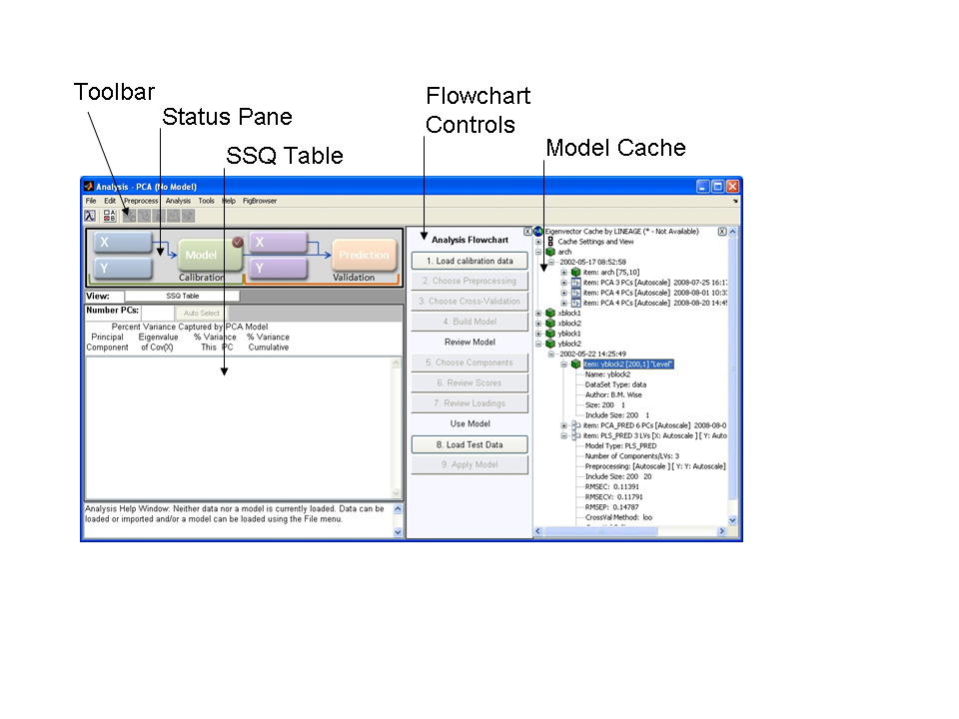Click the Review Scores button
Viewport: 959px width, 719px height.
[470, 382]
